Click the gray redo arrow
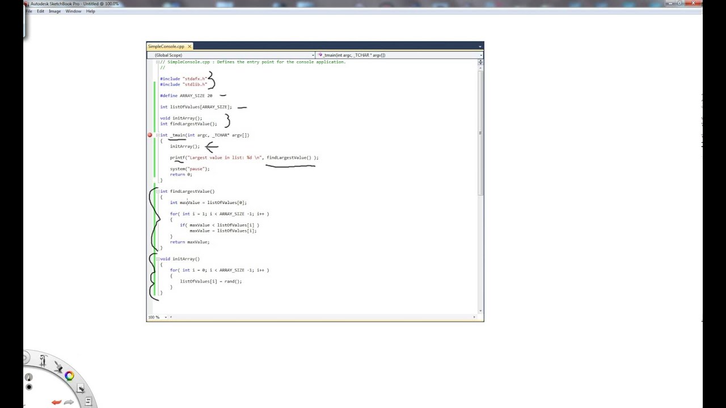 (x=69, y=402)
